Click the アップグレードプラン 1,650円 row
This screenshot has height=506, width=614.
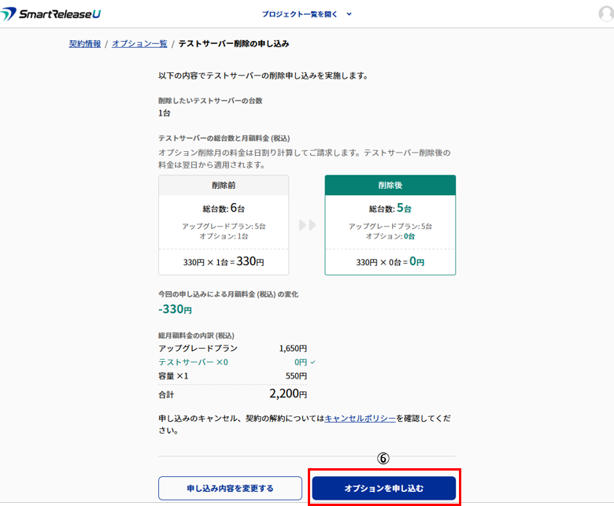[232, 348]
